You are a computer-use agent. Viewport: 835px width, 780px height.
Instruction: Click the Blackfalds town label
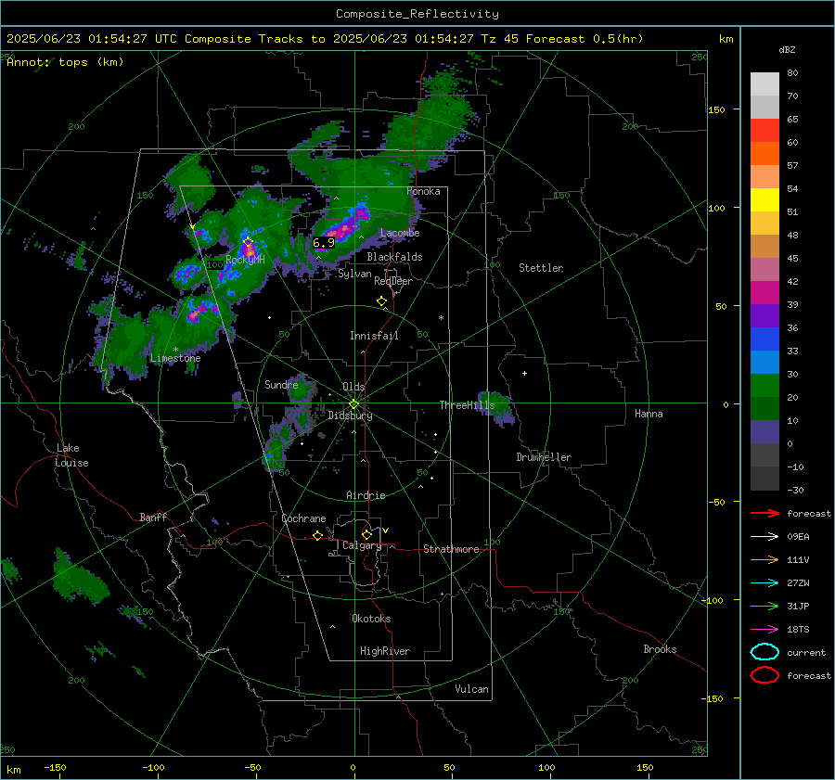click(x=394, y=257)
